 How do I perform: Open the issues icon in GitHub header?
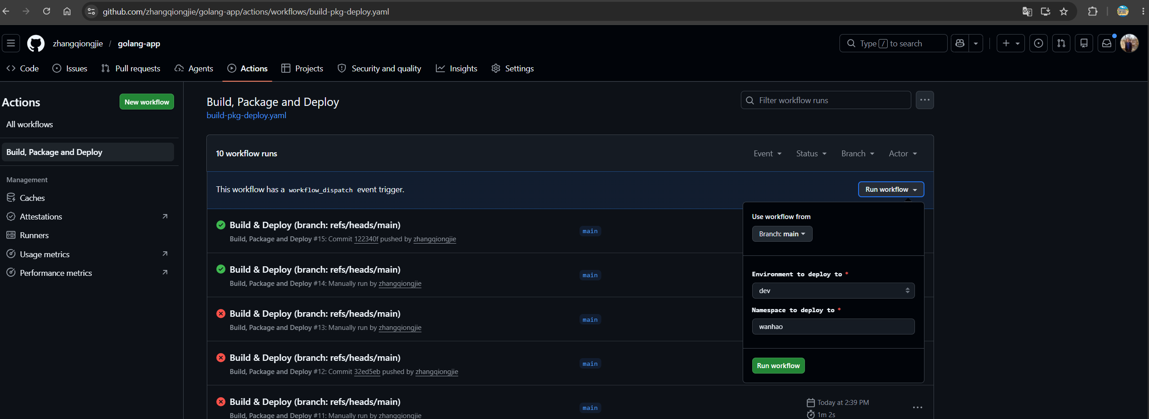click(1039, 43)
